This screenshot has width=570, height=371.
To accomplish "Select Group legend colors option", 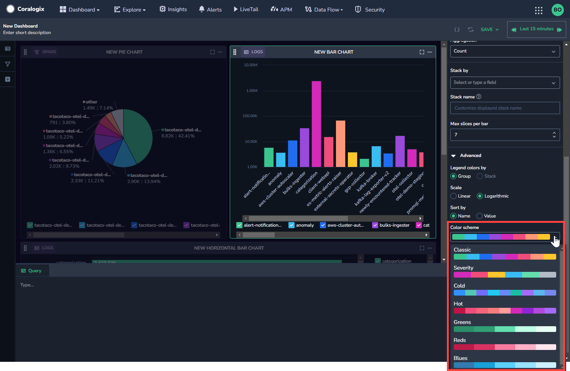I will pyautogui.click(x=453, y=176).
